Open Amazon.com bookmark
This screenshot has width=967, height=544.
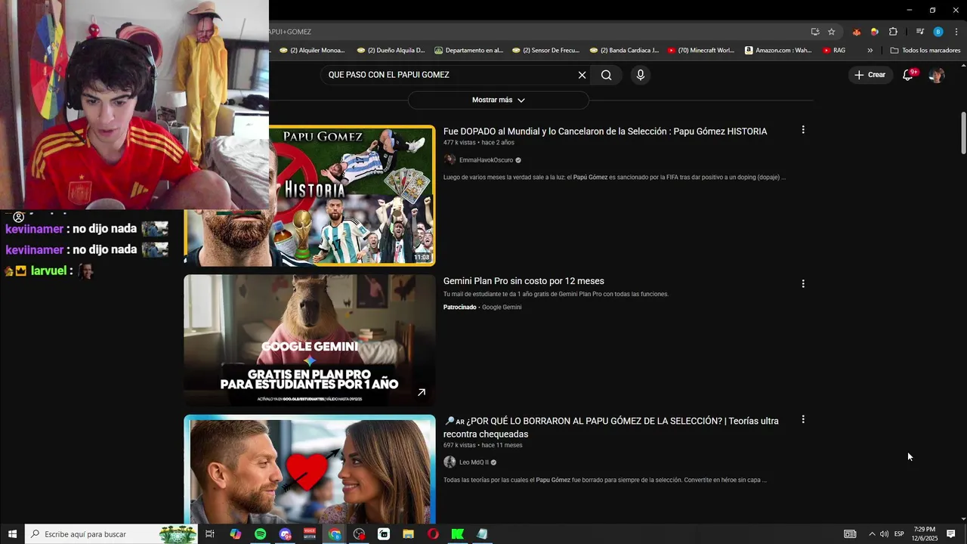(778, 51)
